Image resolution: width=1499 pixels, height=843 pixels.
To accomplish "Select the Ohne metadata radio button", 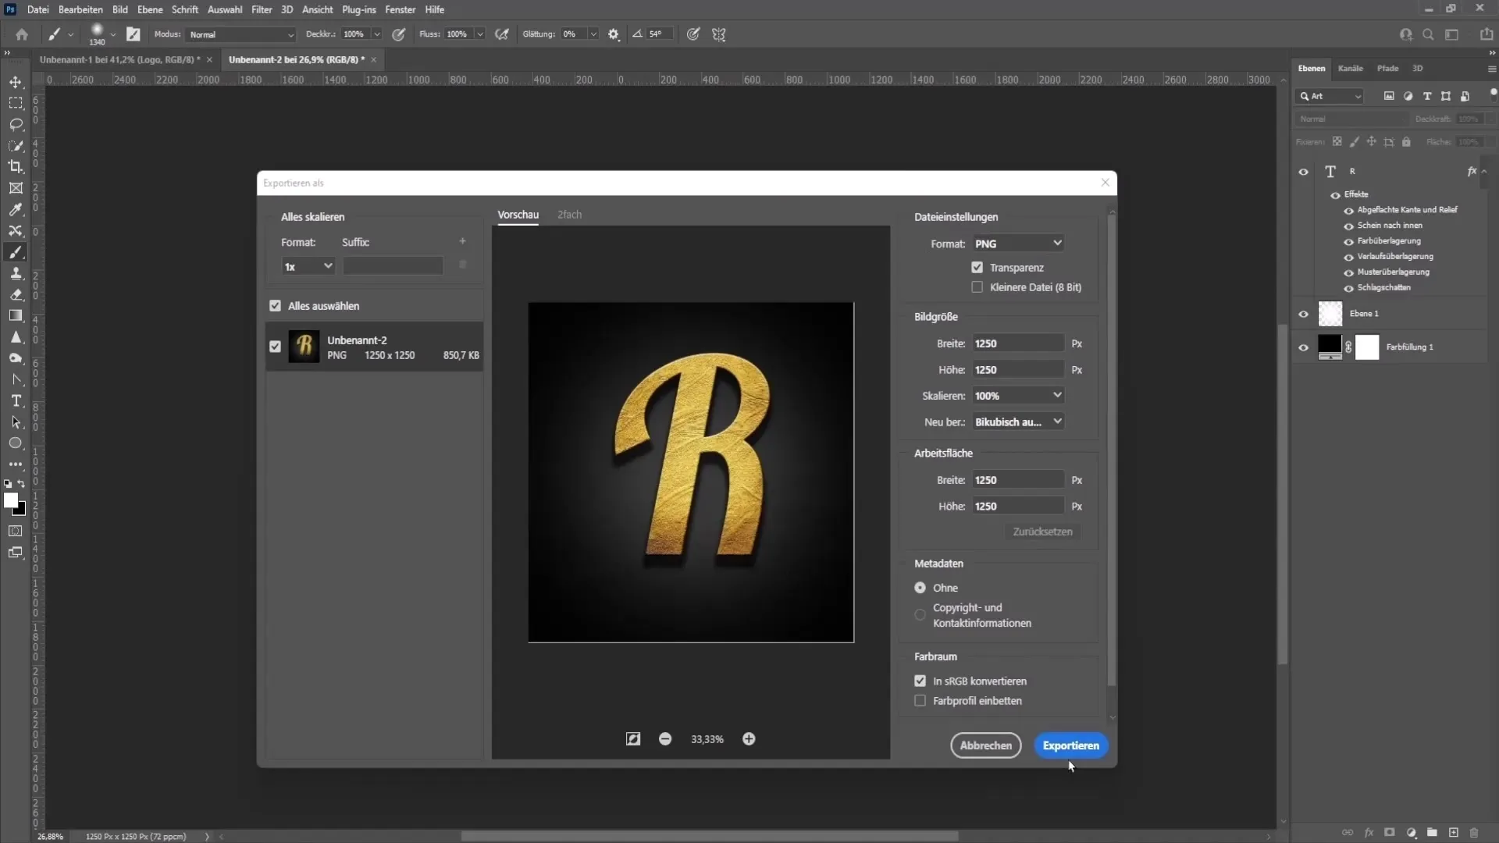I will click(x=920, y=588).
